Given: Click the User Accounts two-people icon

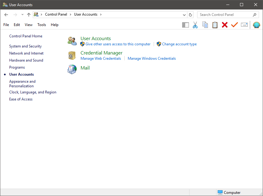Looking at the screenshot, I should (x=72, y=41).
